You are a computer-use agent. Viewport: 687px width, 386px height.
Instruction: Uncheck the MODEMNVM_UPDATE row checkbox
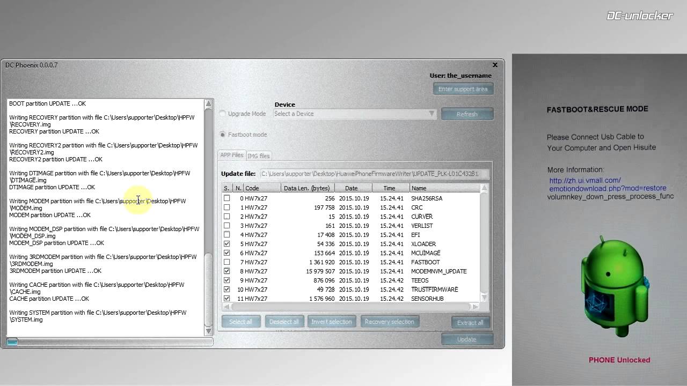(x=226, y=271)
